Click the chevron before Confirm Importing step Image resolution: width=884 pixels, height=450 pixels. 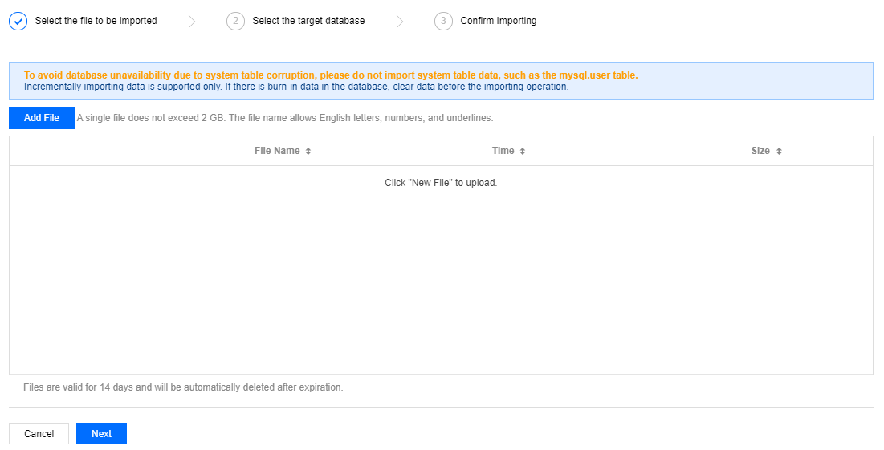pos(400,22)
